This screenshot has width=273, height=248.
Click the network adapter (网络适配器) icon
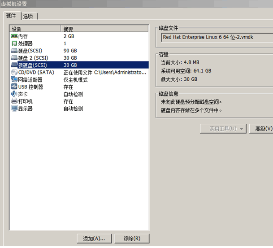[x=14, y=79]
